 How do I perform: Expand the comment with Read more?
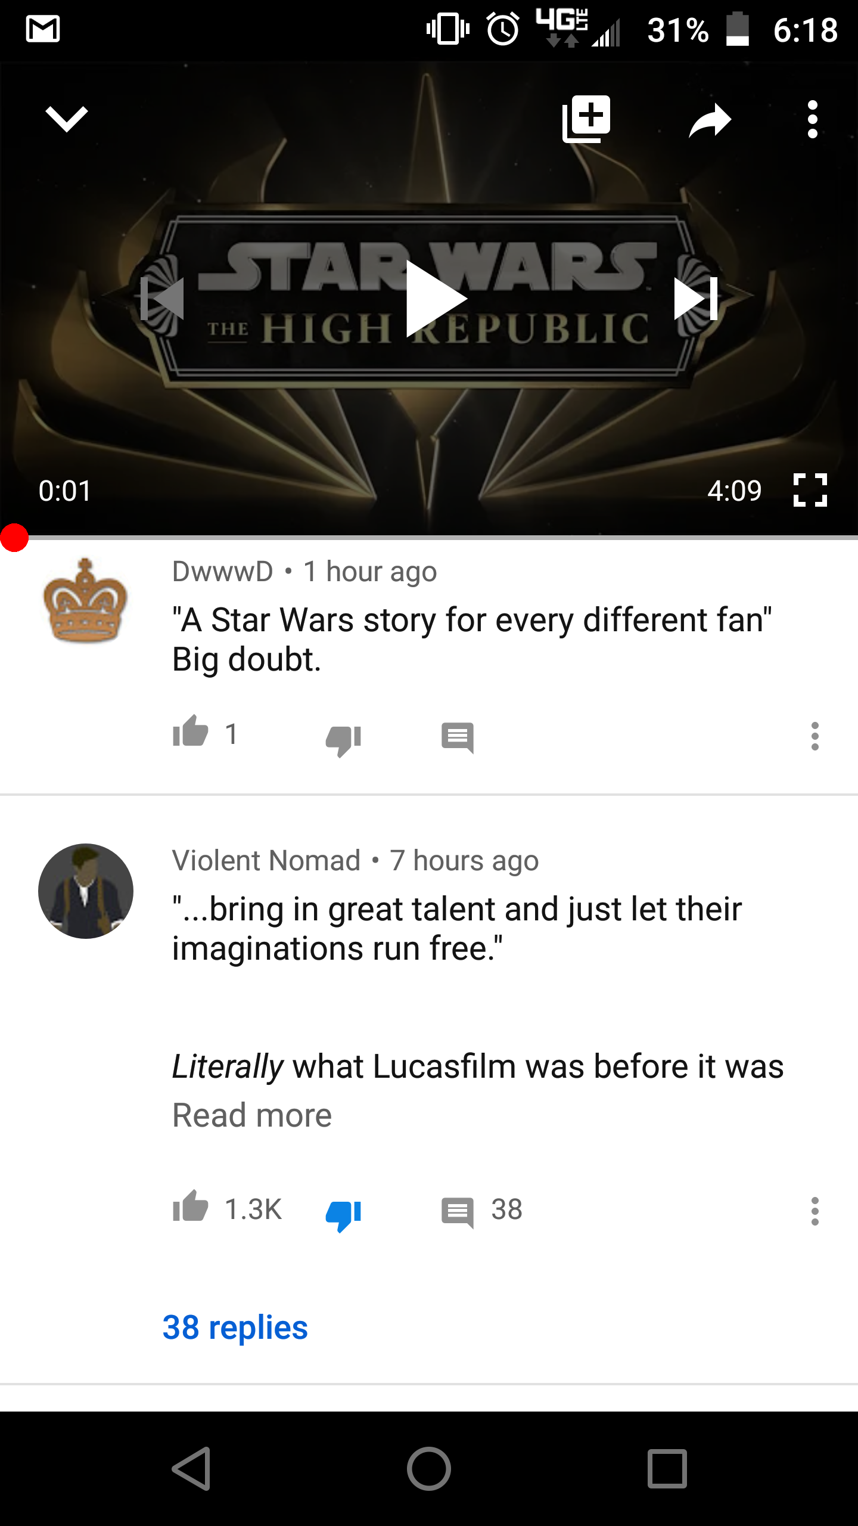(251, 1115)
